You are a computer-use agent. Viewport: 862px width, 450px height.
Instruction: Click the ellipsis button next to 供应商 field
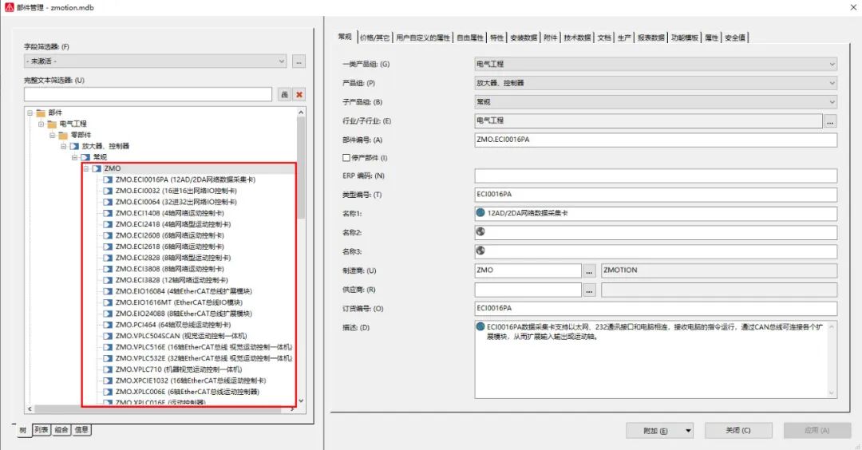pos(589,290)
